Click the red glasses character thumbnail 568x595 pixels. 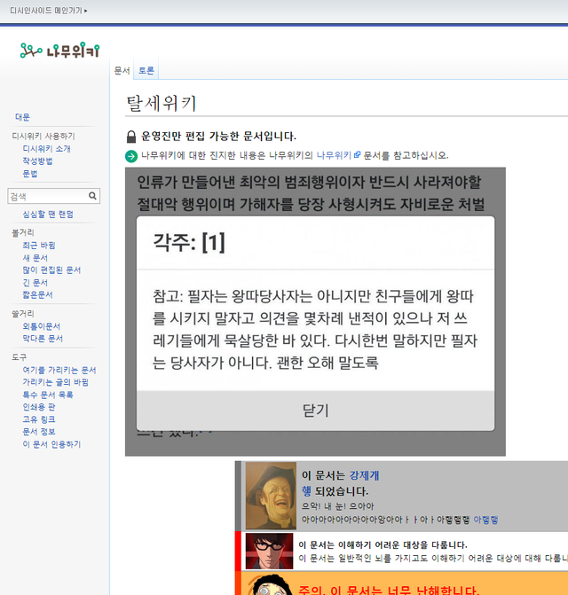click(x=269, y=551)
